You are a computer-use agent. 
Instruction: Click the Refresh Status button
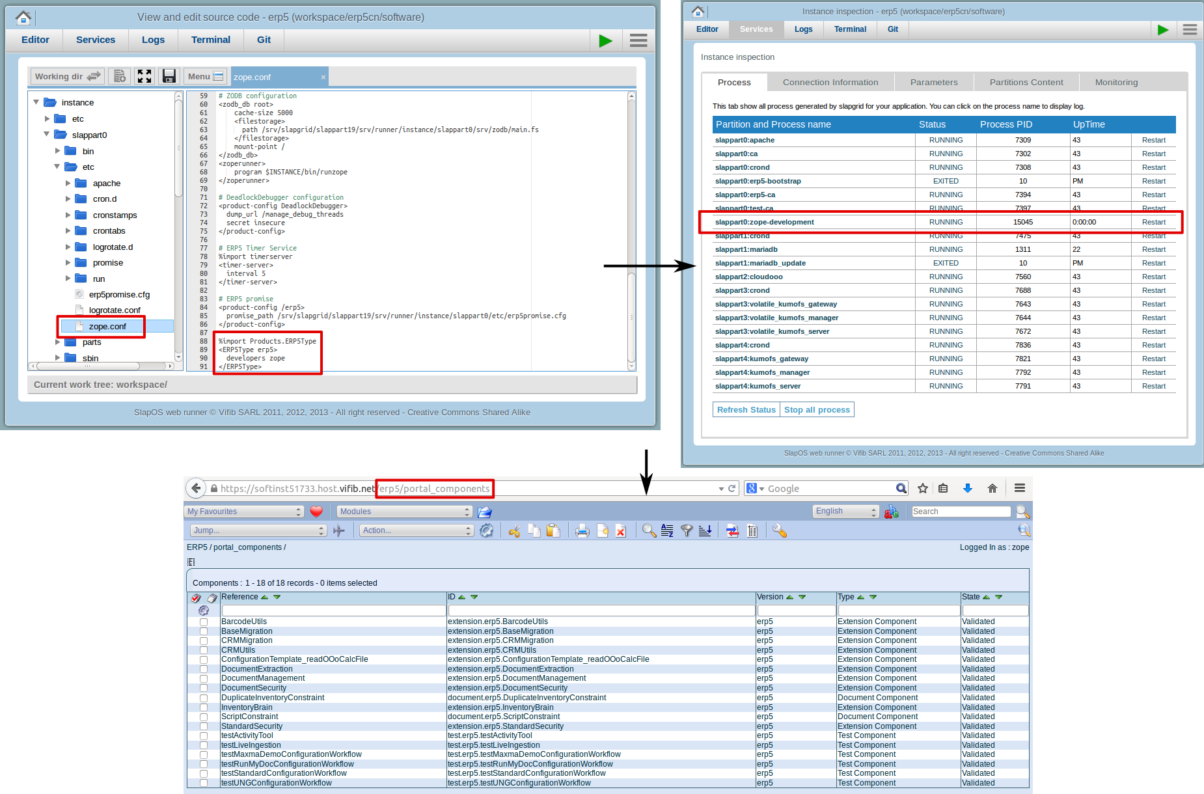coord(746,409)
